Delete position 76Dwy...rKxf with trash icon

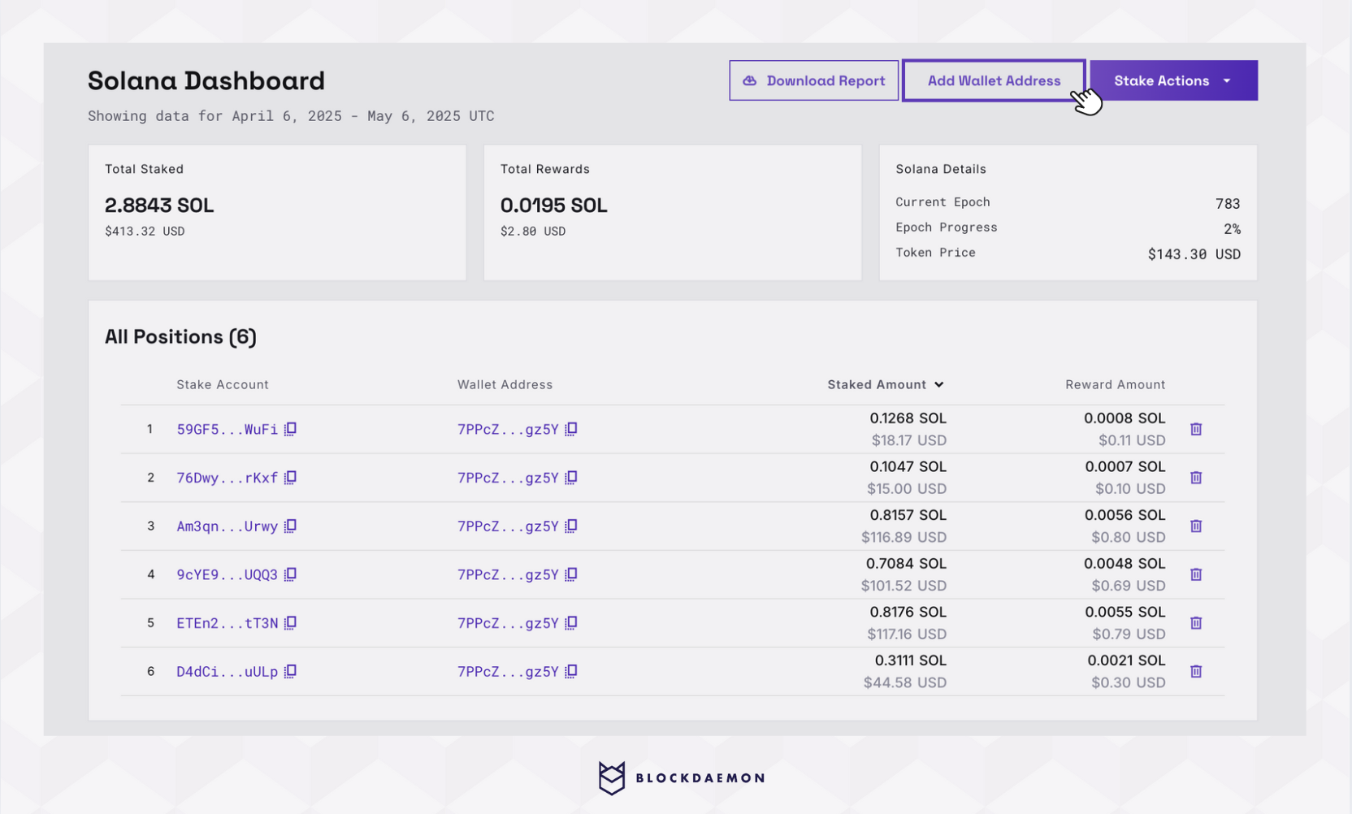1196,478
